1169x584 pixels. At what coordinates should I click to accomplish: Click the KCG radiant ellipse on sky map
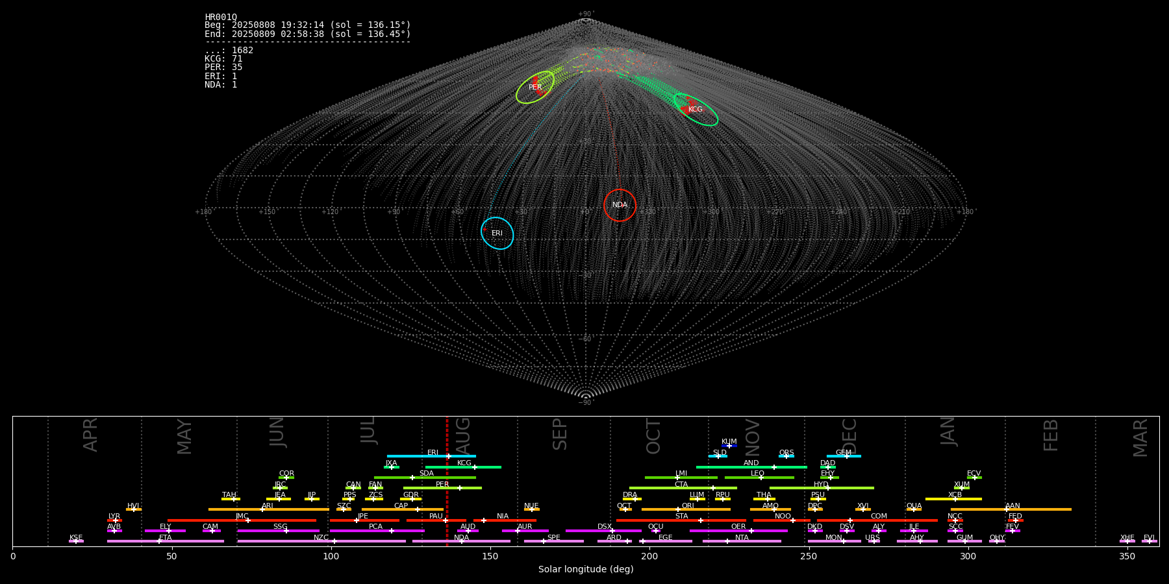click(696, 110)
